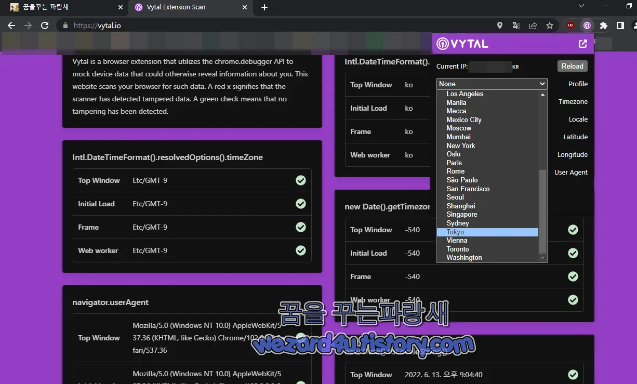Click the Vytal logo in popup header
This screenshot has height=384, width=637.
(462, 44)
